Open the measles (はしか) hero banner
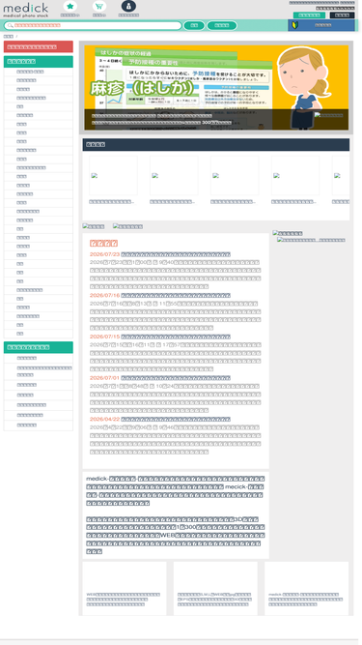 point(216,87)
